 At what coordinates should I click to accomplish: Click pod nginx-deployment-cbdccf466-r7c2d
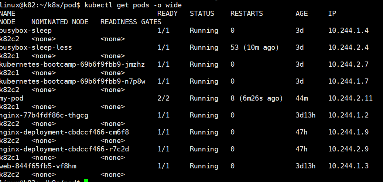point(65,149)
